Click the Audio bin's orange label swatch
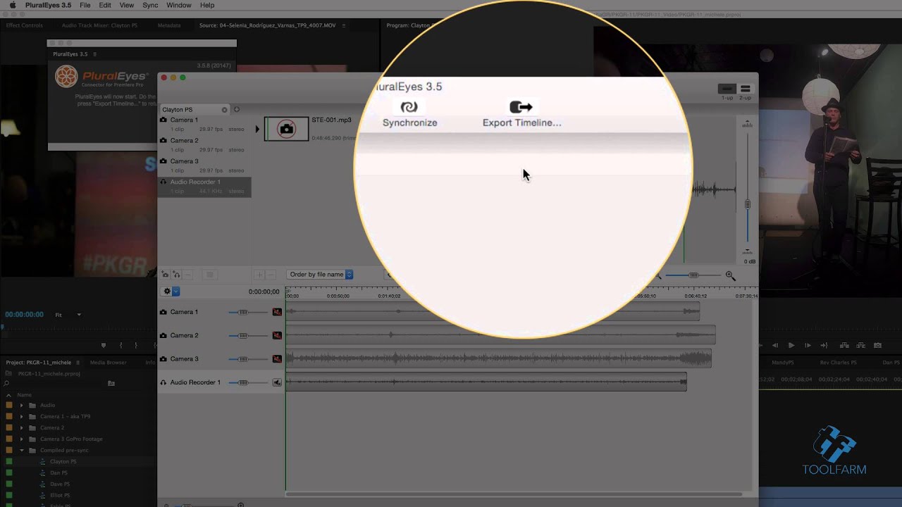 click(9, 405)
